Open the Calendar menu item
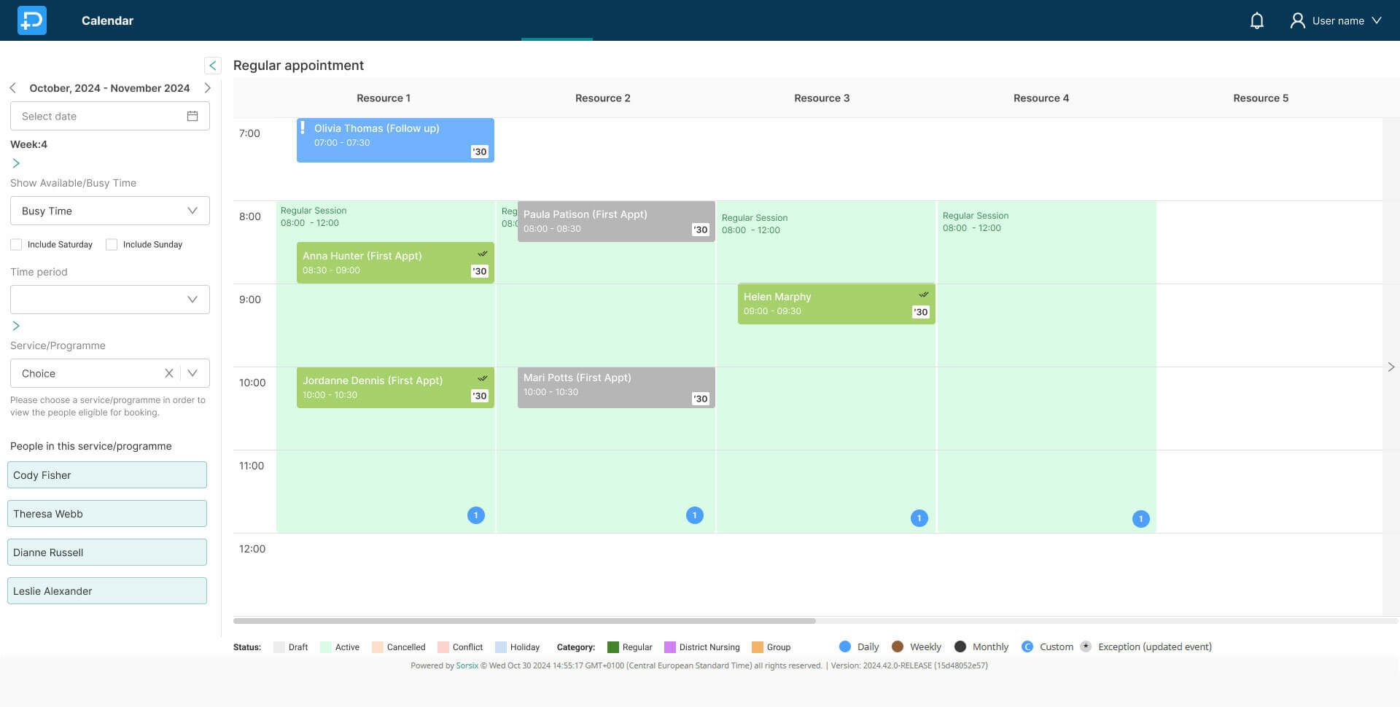Image resolution: width=1400 pixels, height=707 pixels. [107, 20]
